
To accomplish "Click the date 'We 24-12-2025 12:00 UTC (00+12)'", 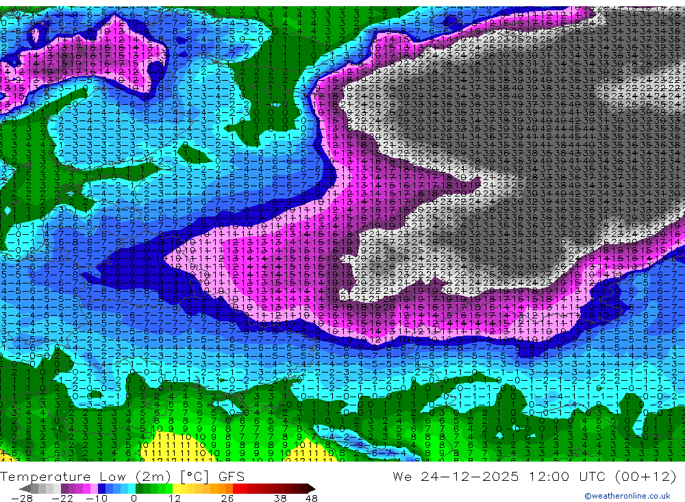I will point(534,477).
